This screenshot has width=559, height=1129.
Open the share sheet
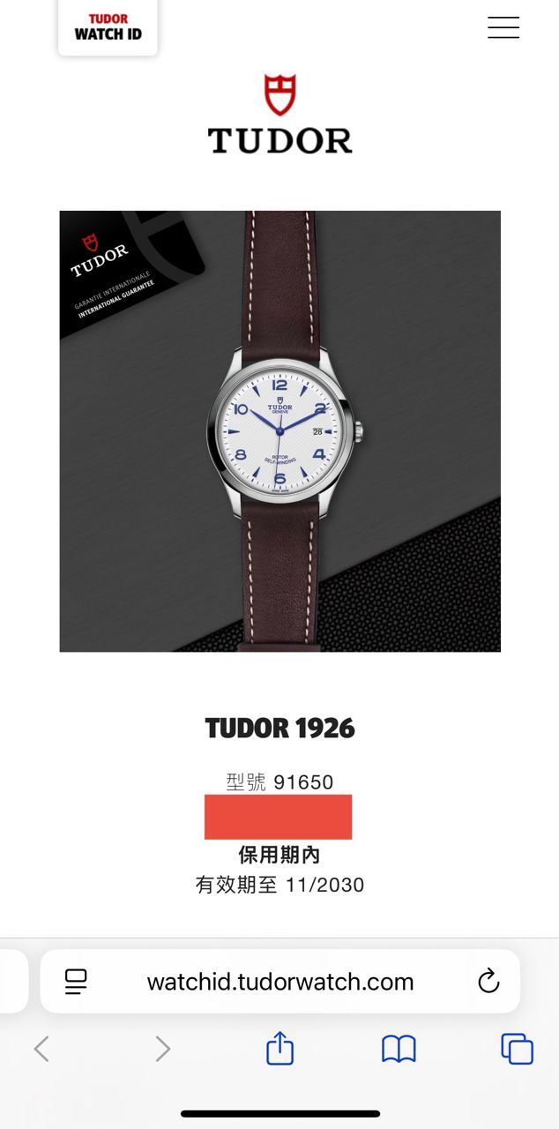point(279,1047)
